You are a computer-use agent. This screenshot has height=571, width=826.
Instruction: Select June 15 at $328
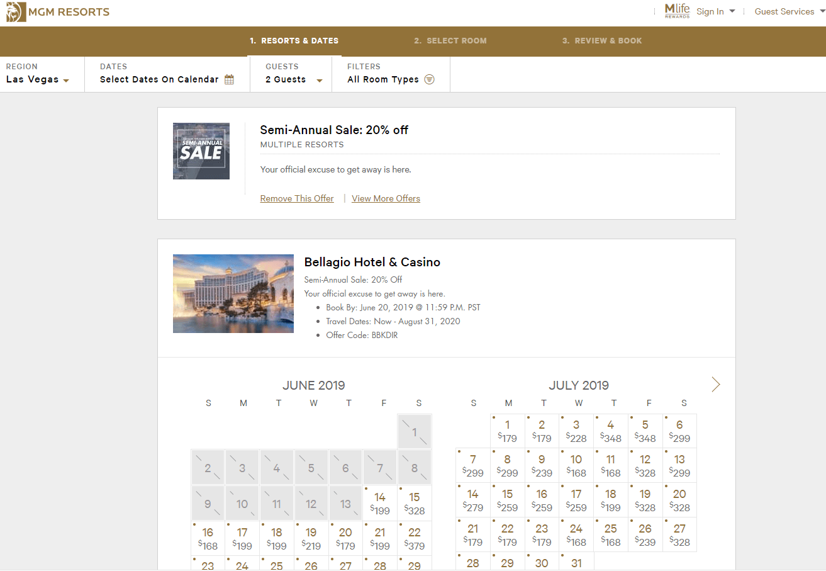coord(415,503)
